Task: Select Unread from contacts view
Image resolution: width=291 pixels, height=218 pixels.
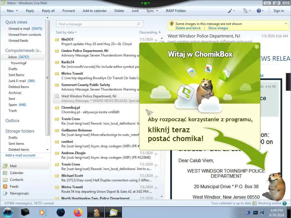Action: 25,34
